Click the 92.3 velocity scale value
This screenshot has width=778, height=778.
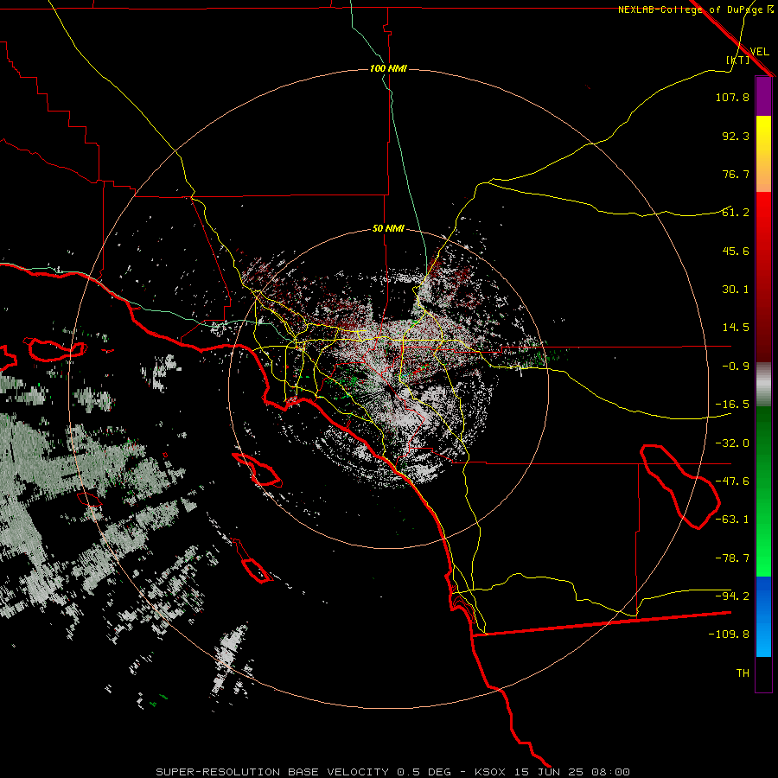[736, 136]
